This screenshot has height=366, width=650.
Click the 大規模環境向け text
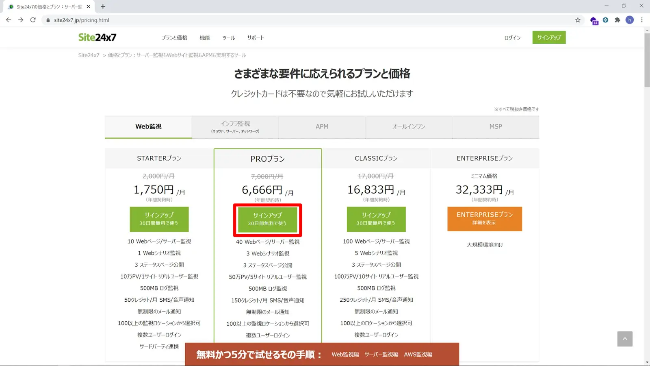(485, 245)
